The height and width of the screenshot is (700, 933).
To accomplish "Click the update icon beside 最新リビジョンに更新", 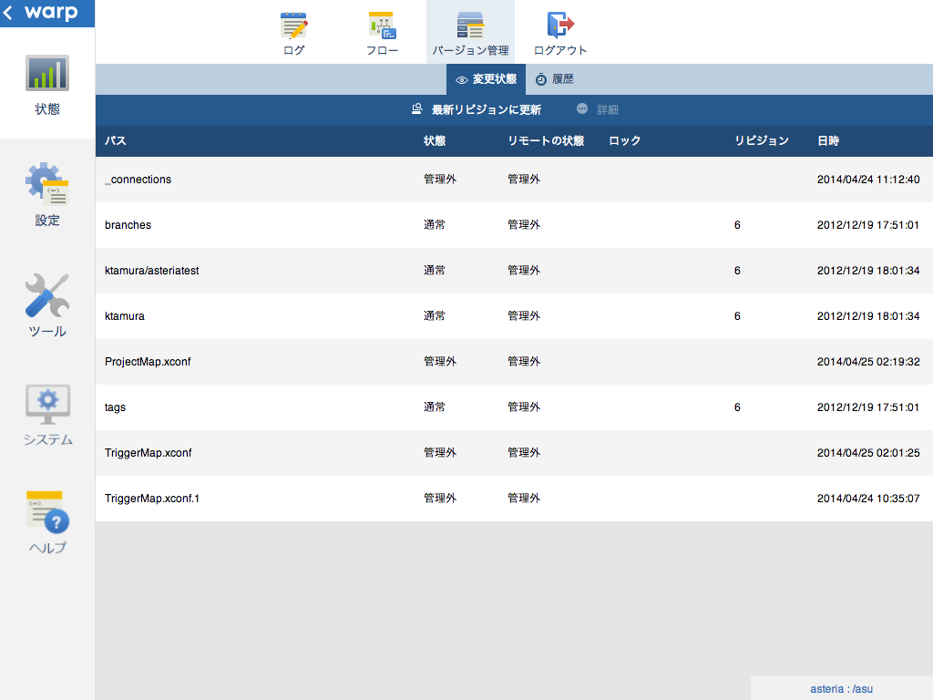I will [x=417, y=109].
